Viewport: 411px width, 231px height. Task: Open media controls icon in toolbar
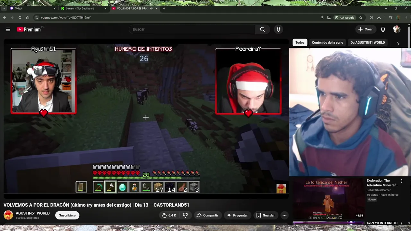(x=390, y=17)
